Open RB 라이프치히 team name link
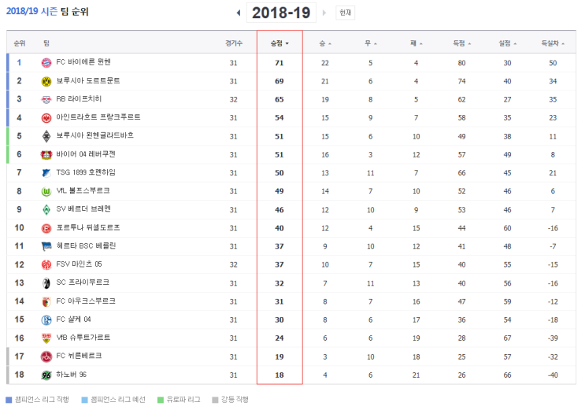585x410 pixels. click(x=79, y=99)
